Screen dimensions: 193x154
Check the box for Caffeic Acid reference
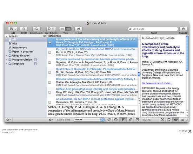pyautogui.click(x=49, y=92)
